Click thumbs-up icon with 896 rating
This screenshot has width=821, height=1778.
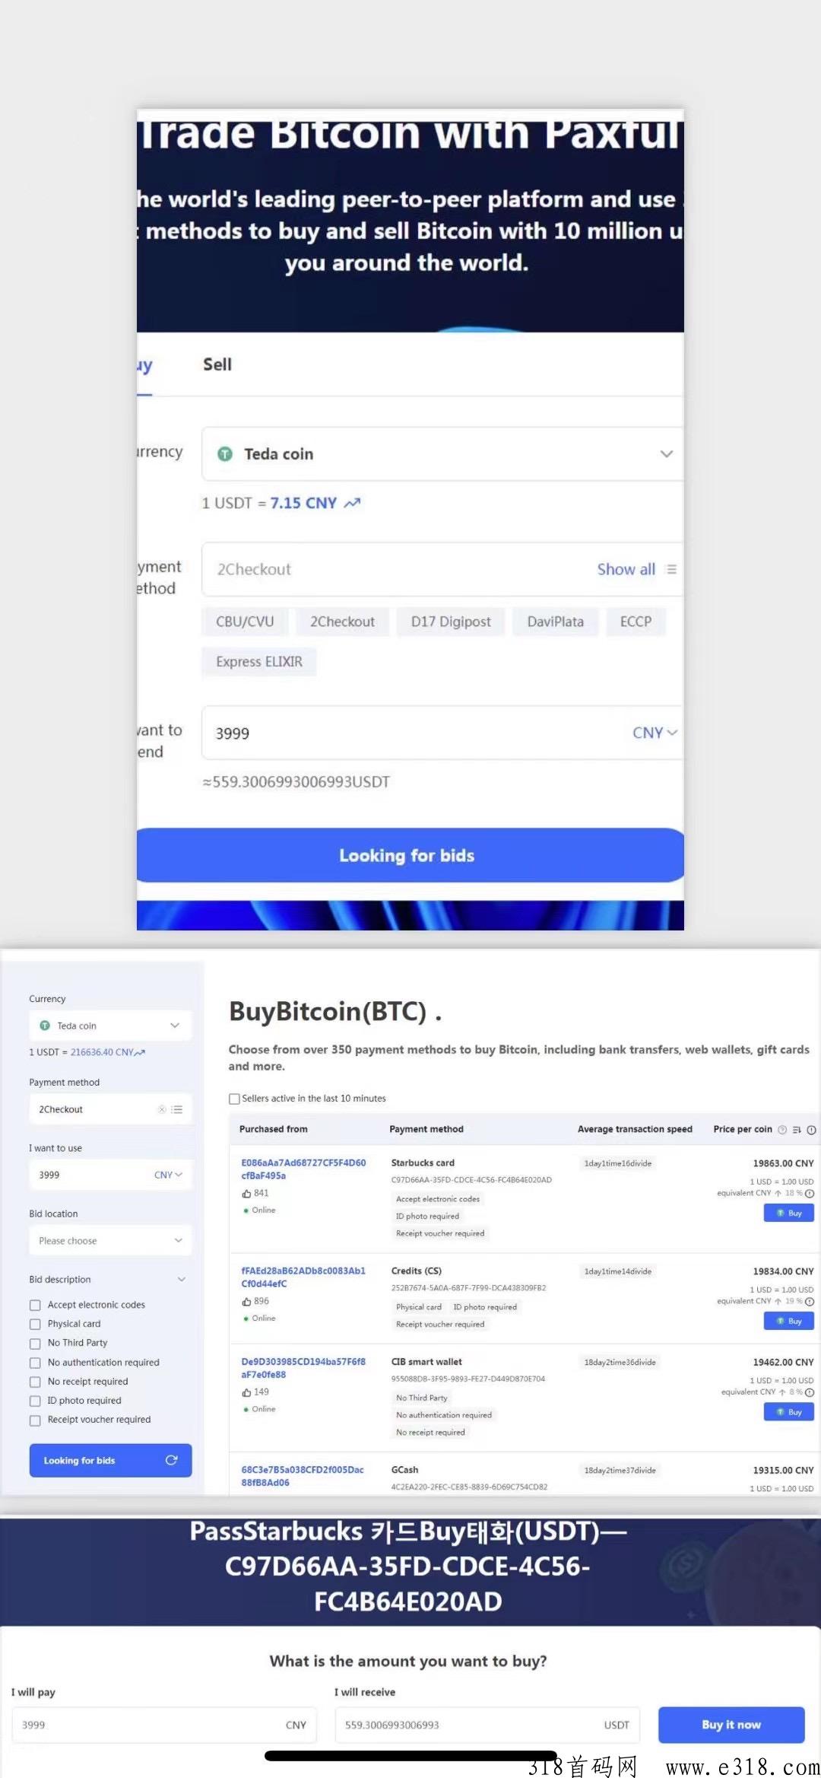point(246,1302)
